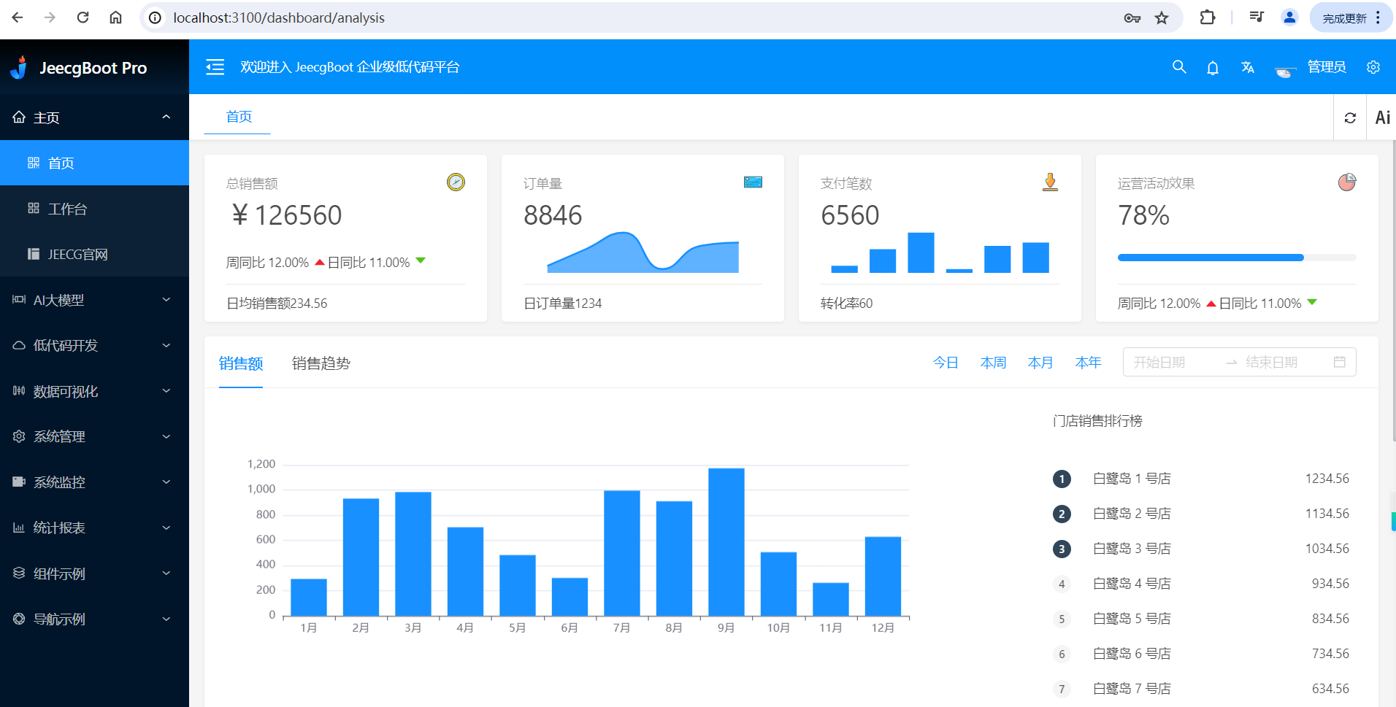Click the 日订单量1234 text
The image size is (1396, 707).
tap(562, 304)
